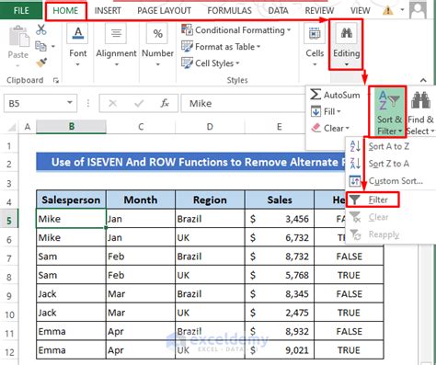Select the 9,021 sales cell
Image resolution: width=436 pixels, height=365 pixels.
coord(280,350)
